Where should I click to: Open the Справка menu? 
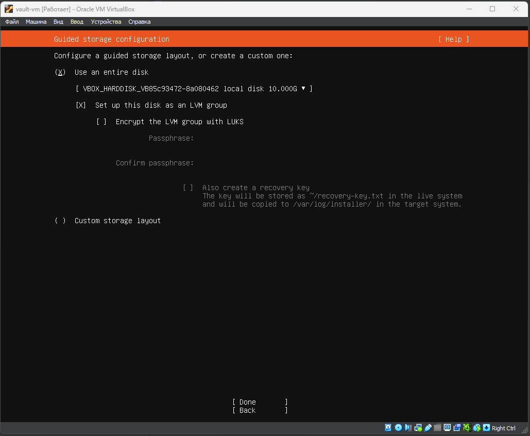point(139,22)
